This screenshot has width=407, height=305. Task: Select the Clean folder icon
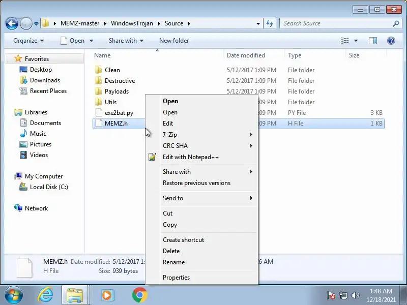[x=99, y=70]
